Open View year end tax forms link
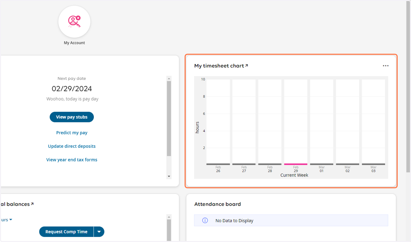411x242 pixels. click(72, 159)
